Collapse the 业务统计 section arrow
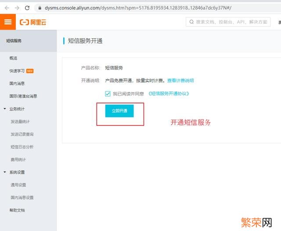 (5, 109)
